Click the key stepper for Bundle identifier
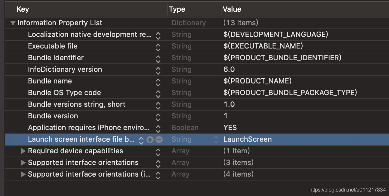 coord(158,58)
